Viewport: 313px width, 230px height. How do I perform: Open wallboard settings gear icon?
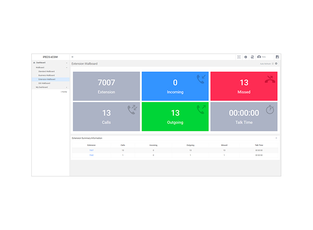tap(276, 64)
